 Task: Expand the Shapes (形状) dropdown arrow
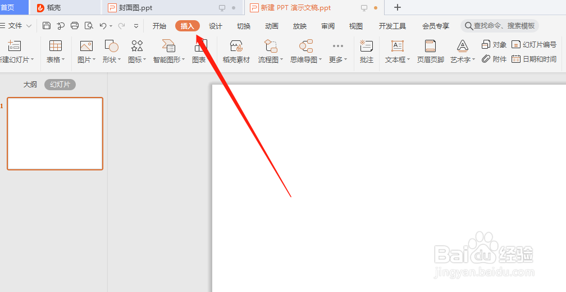pyautogui.click(x=119, y=59)
